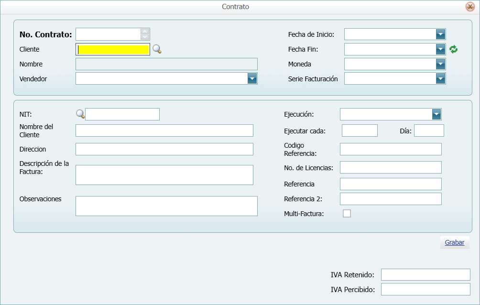This screenshot has width=480, height=305.
Task: Open the Fecha de Inicio date dropdown
Action: (x=440, y=34)
